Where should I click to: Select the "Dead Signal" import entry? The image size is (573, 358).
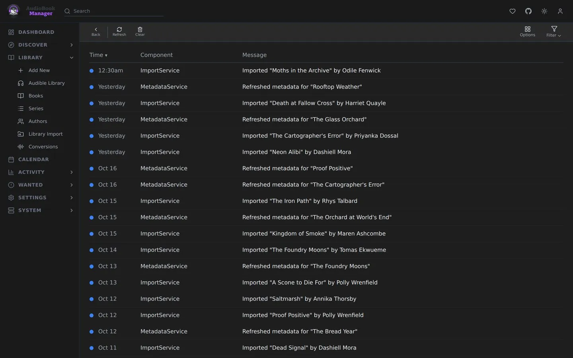pyautogui.click(x=326, y=348)
